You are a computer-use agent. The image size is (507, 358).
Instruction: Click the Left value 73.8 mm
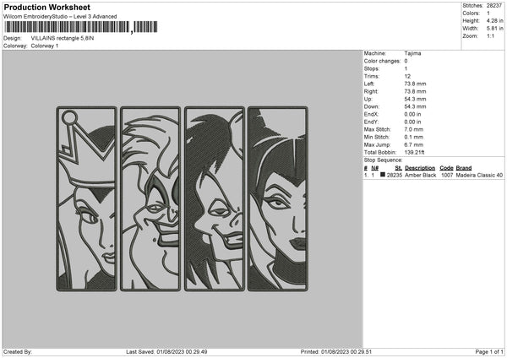pos(415,84)
